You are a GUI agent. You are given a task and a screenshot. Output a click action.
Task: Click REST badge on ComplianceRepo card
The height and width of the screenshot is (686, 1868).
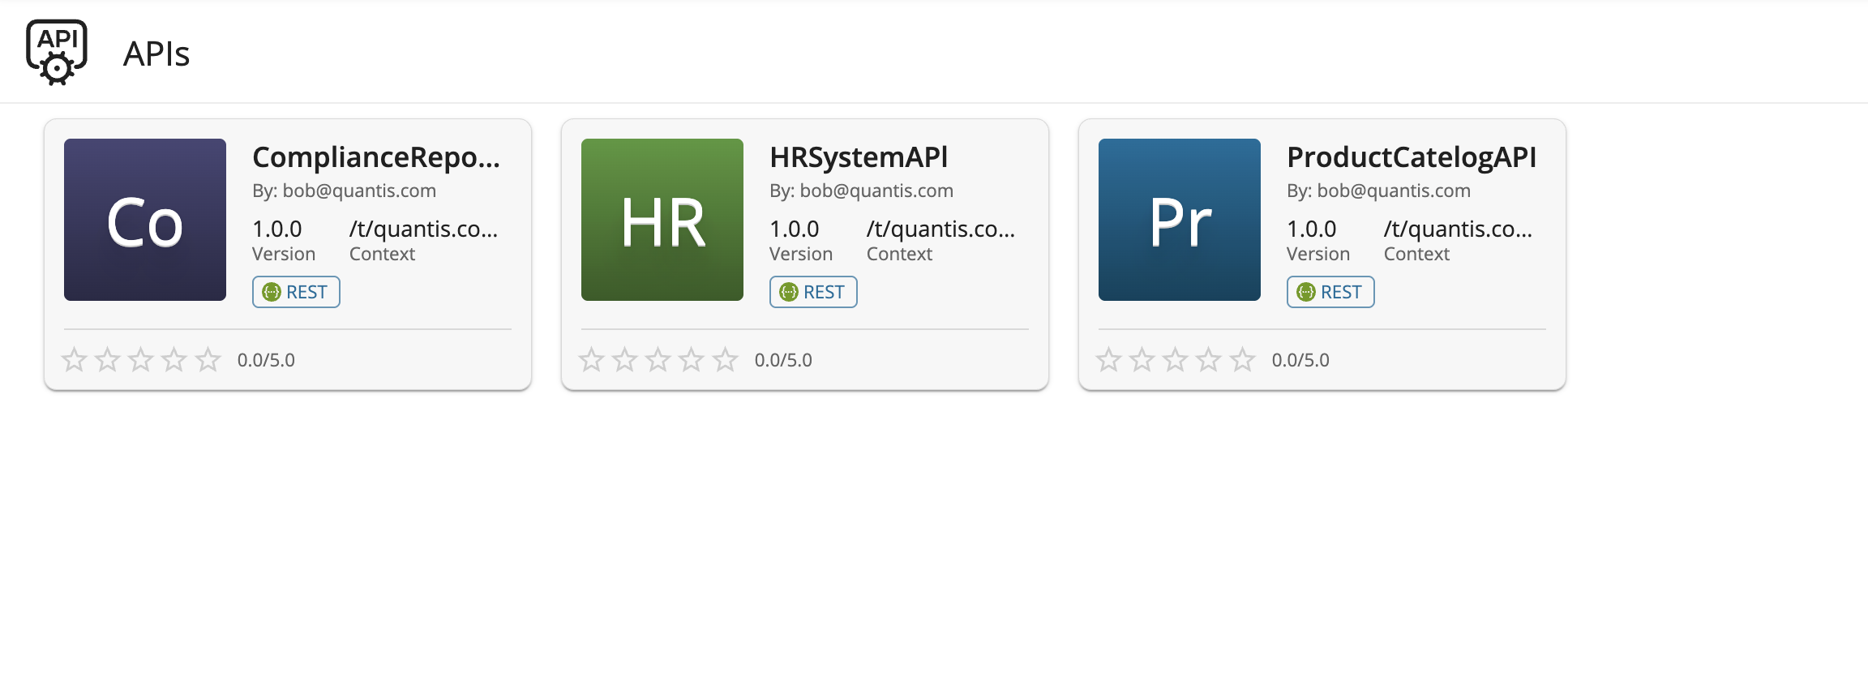pyautogui.click(x=296, y=292)
